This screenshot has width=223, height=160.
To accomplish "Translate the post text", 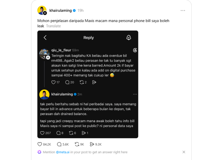I will coord(53,26).
